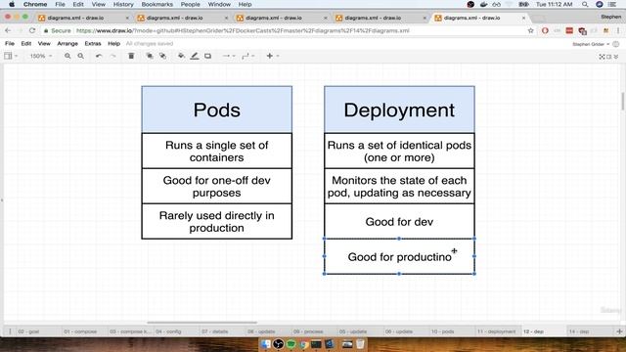The width and height of the screenshot is (626, 352).
Task: Toggle fullscreen icon in draw.io toolbar
Action: 602,57
